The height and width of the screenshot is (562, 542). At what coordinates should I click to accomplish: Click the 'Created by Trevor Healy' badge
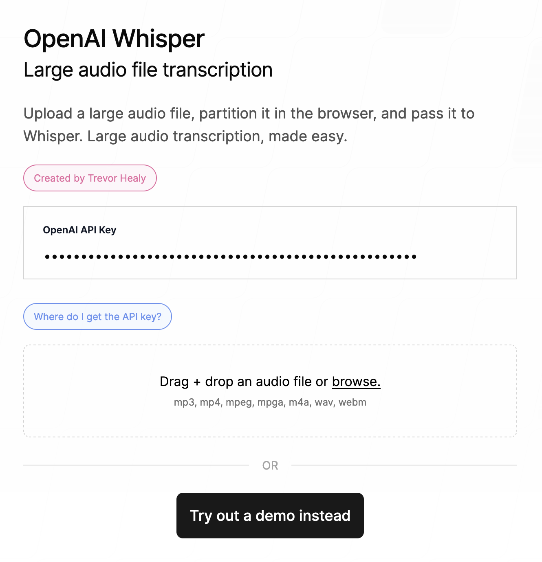[90, 178]
